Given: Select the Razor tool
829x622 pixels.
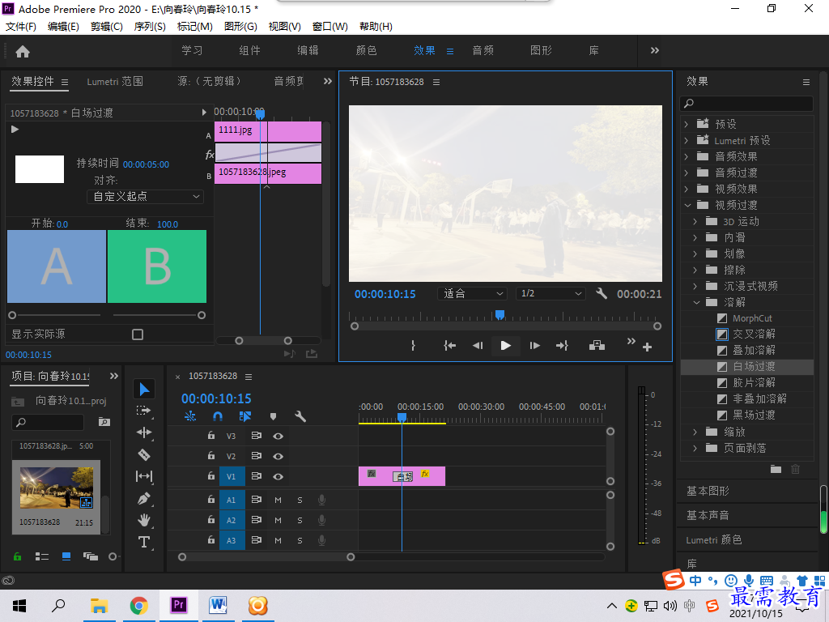Looking at the screenshot, I should (x=144, y=454).
